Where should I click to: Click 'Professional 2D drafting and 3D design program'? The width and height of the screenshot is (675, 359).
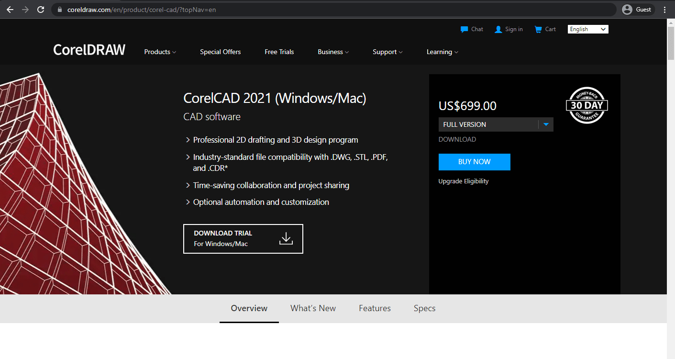(276, 140)
